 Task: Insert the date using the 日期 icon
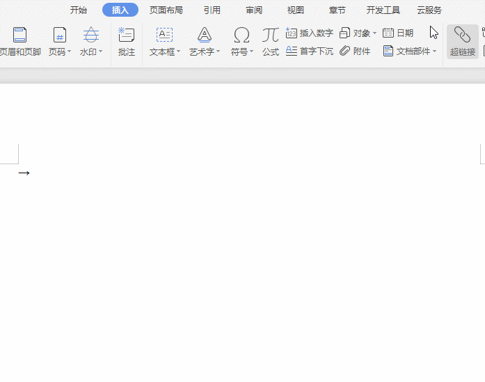tap(388, 33)
